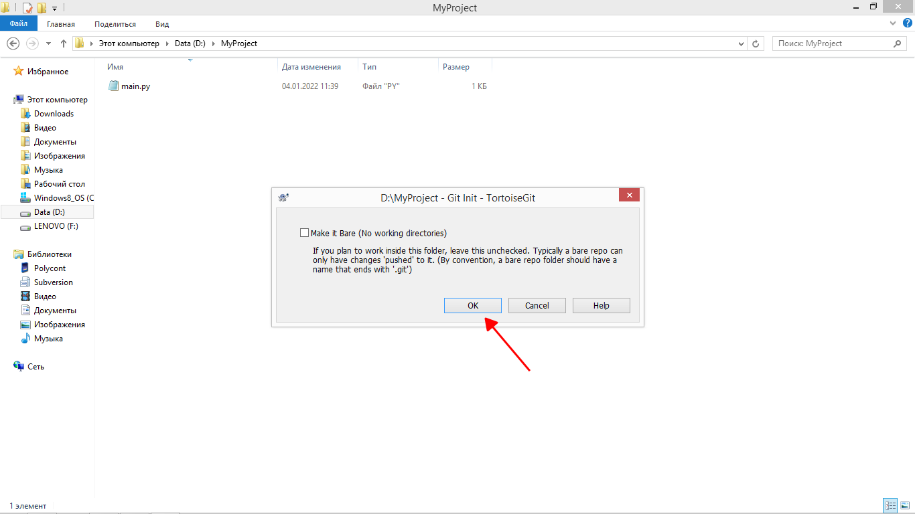Select Сеть in the navigation pane
The width and height of the screenshot is (915, 514).
(x=36, y=367)
